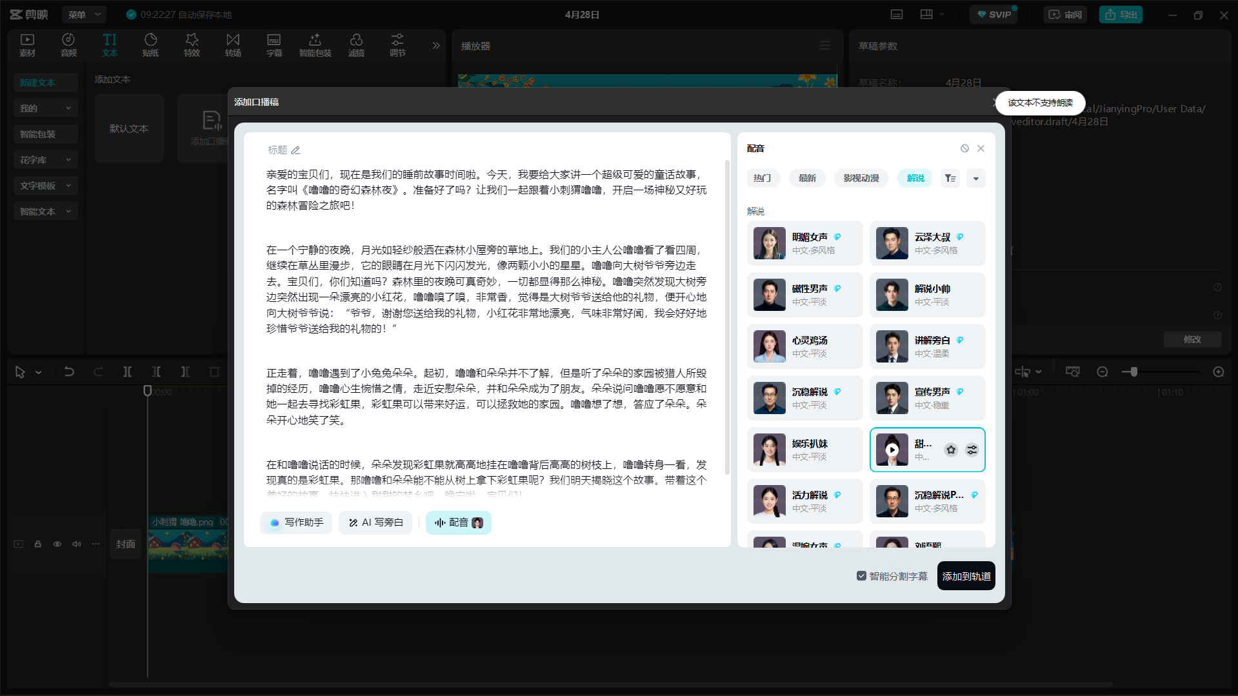Close the 配音 voice panel
The image size is (1238, 696).
click(981, 148)
